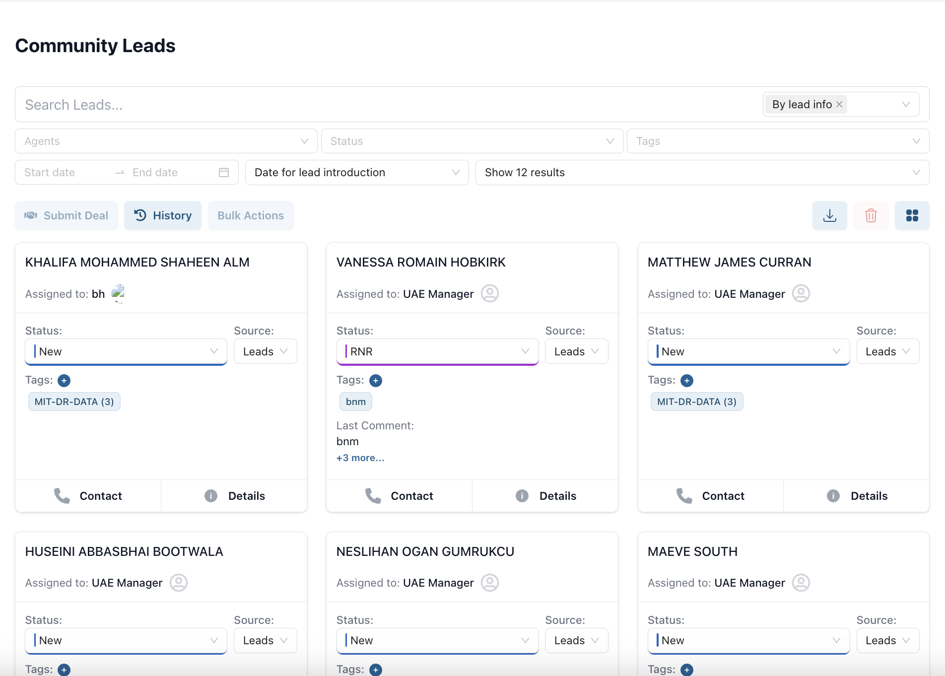
Task: Expand the Status filter dropdown
Action: pyautogui.click(x=472, y=141)
